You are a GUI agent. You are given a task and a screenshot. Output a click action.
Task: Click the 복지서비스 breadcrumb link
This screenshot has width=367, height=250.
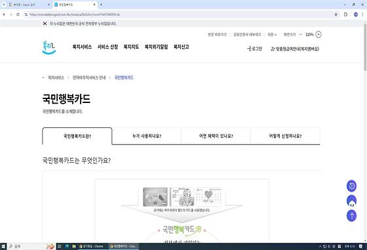tap(56, 77)
